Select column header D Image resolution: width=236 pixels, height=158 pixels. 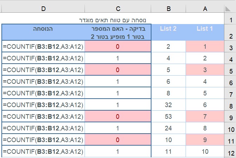pyautogui.click(x=43, y=7)
